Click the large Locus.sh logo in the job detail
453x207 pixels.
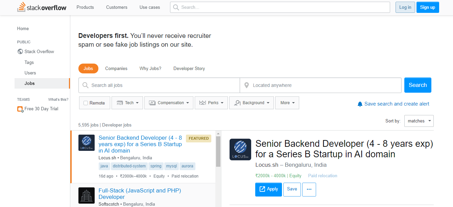coord(240,149)
